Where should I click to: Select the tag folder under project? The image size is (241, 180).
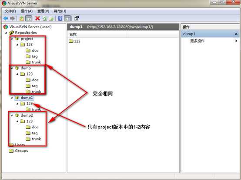35,56
